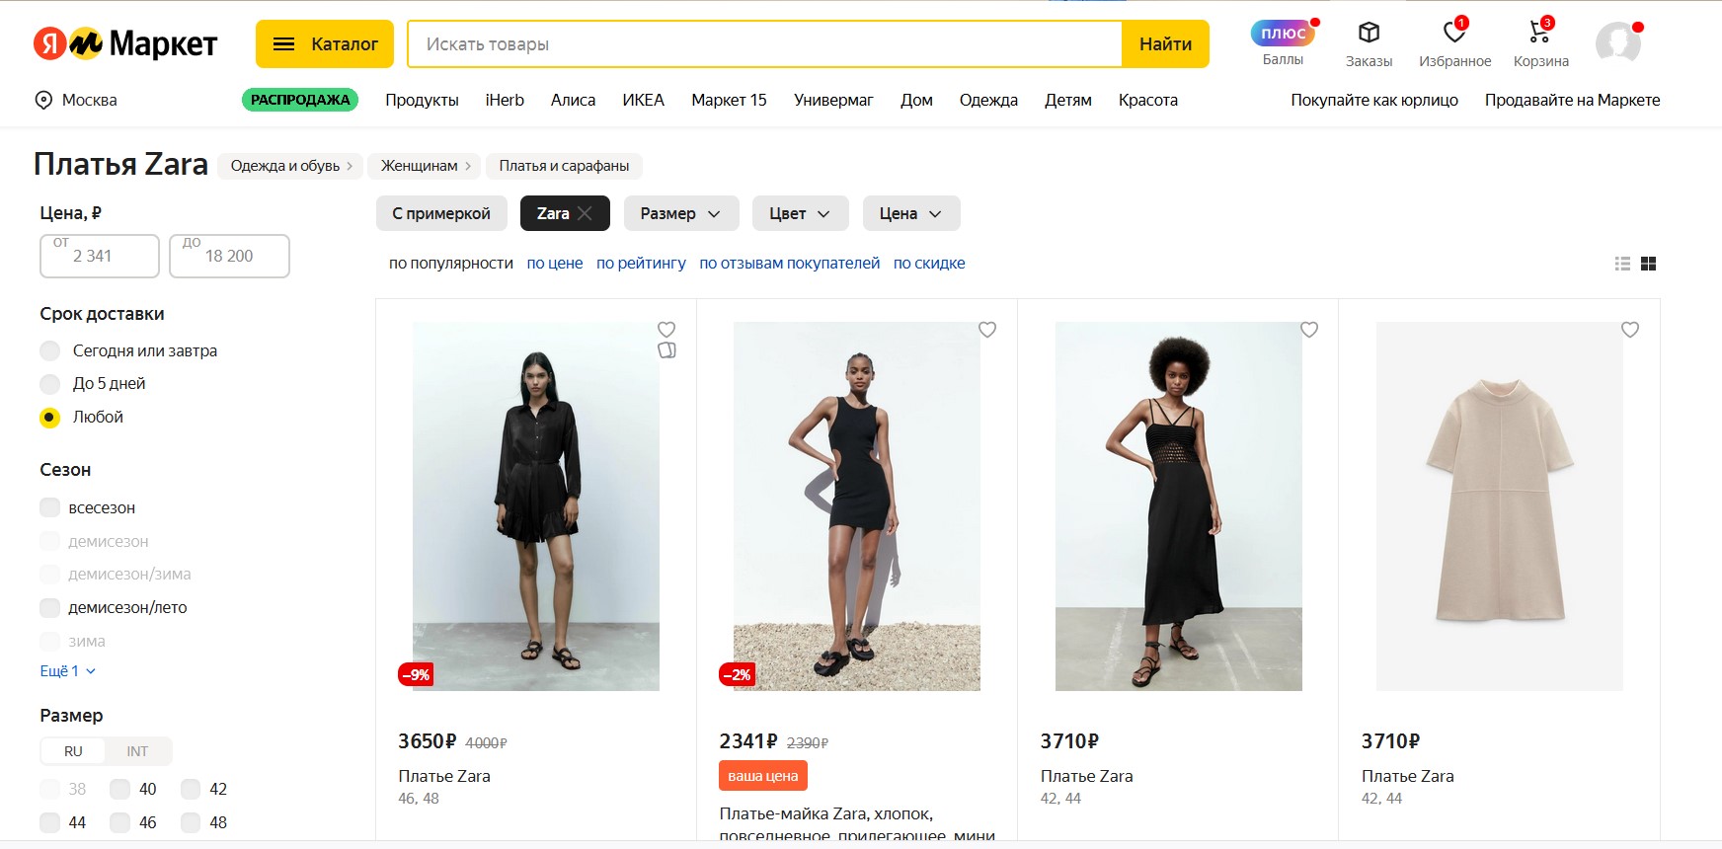The height and width of the screenshot is (849, 1722).
Task: Sort products by 'по рейтингу'
Action: coord(641,263)
